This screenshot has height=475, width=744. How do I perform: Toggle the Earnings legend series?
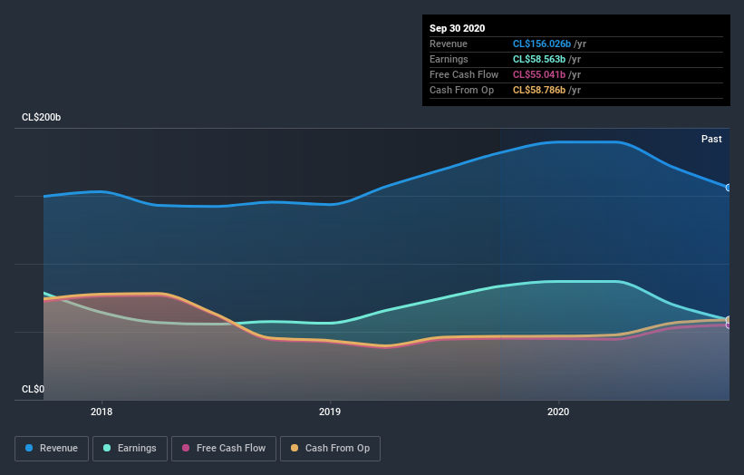pos(130,449)
